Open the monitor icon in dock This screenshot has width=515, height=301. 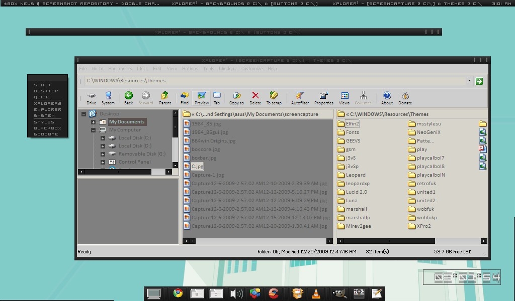point(154,293)
